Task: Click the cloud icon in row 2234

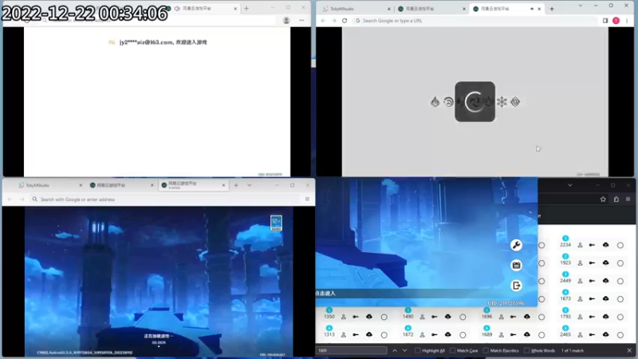Action: tap(605, 245)
